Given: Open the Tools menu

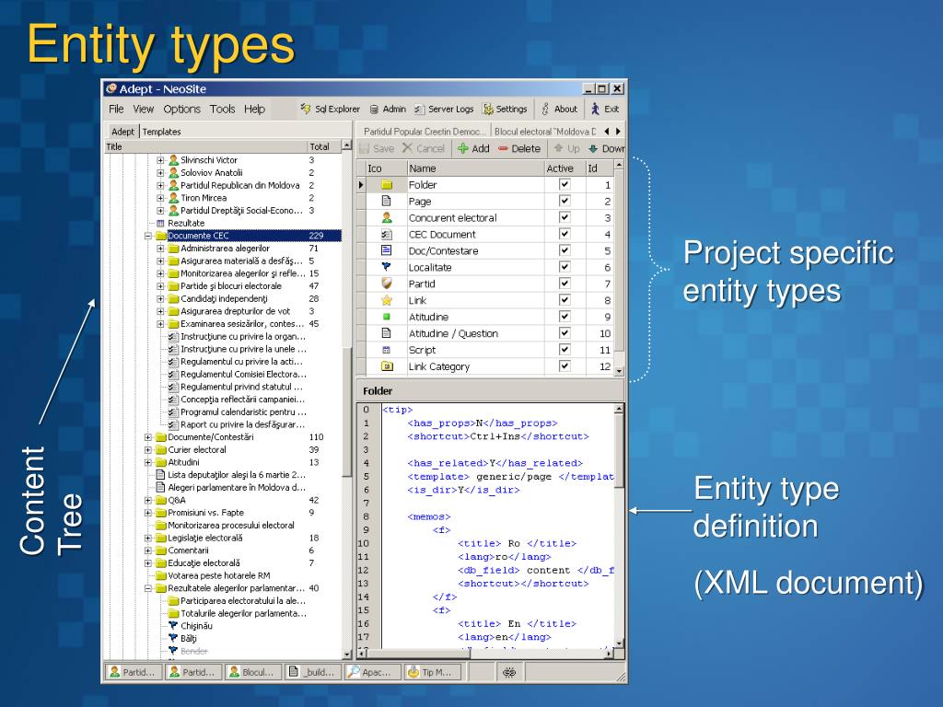Looking at the screenshot, I should (x=222, y=109).
